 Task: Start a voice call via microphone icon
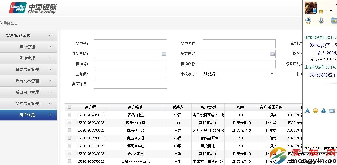pos(321,21)
